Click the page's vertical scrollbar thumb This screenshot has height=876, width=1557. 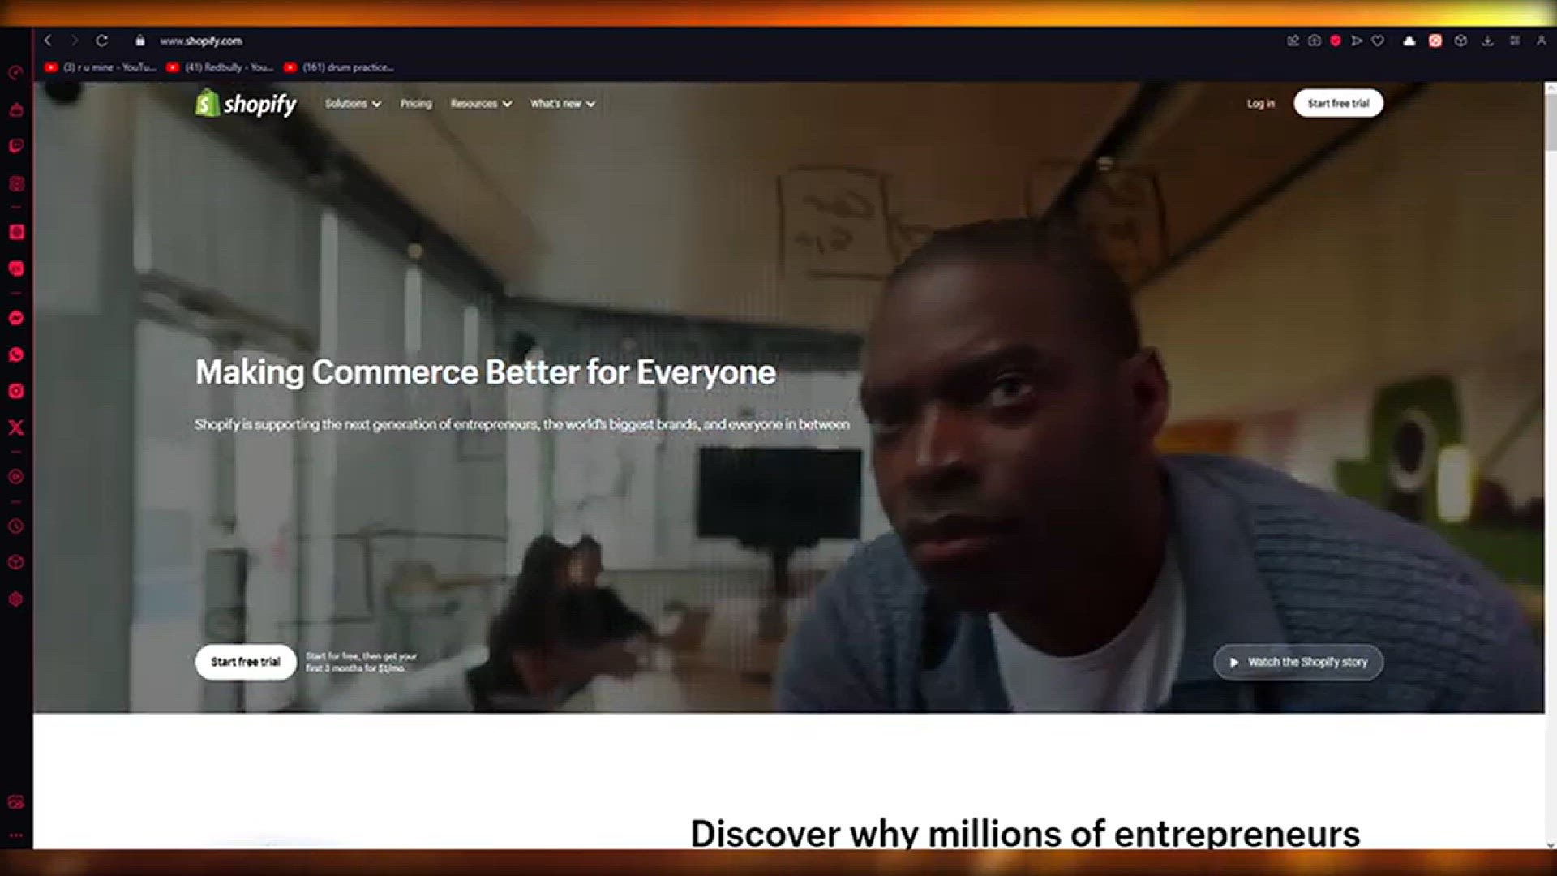1551,122
